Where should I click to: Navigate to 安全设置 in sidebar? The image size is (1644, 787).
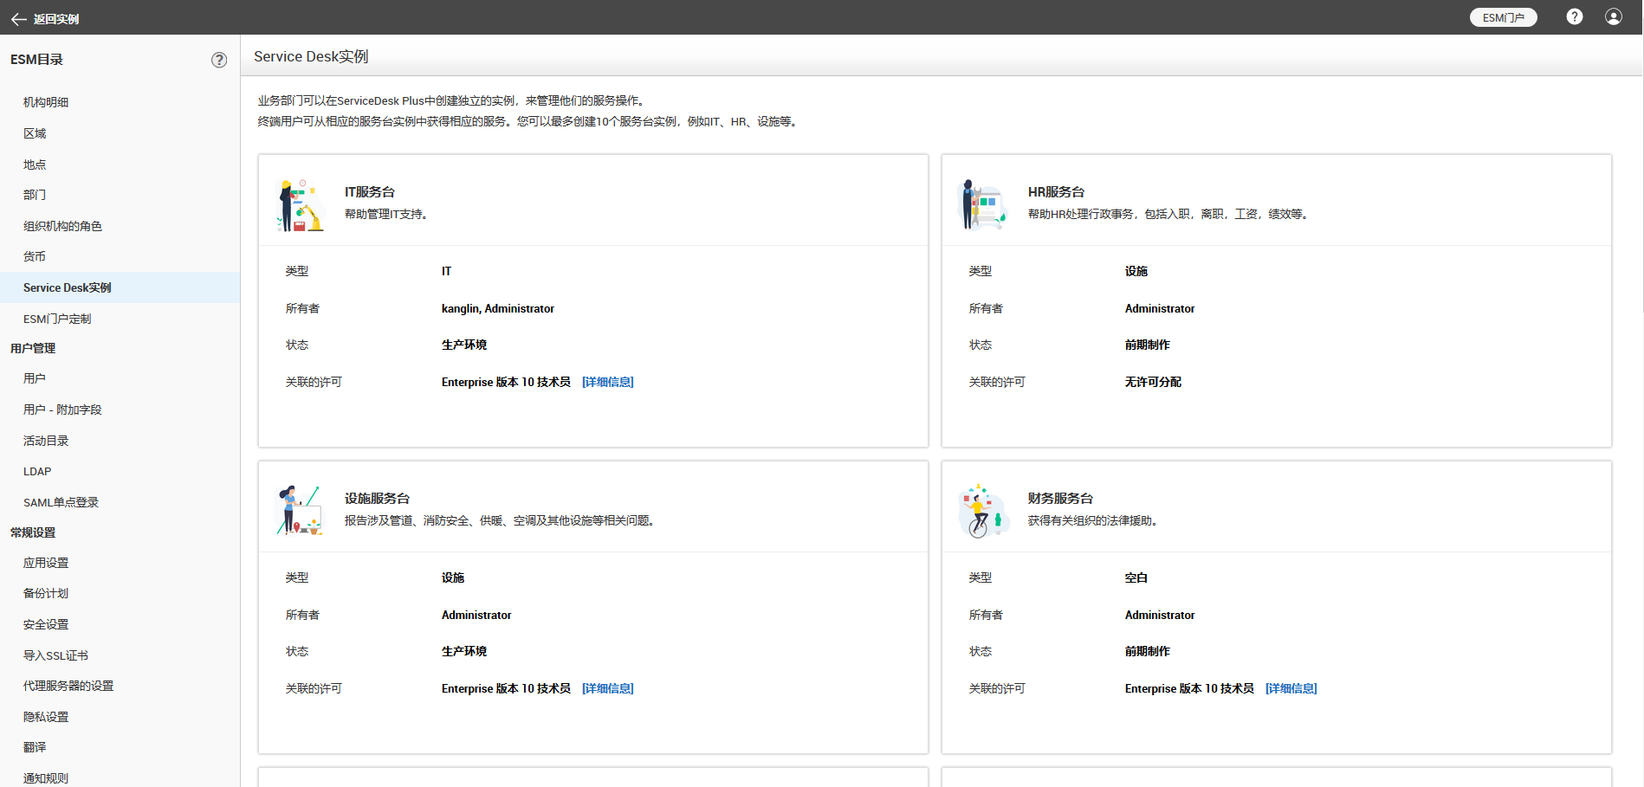tap(46, 624)
